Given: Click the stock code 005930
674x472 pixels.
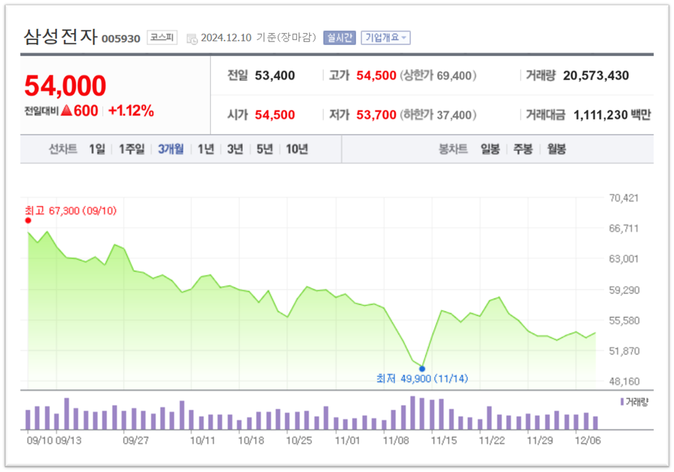Looking at the screenshot, I should pos(121,39).
